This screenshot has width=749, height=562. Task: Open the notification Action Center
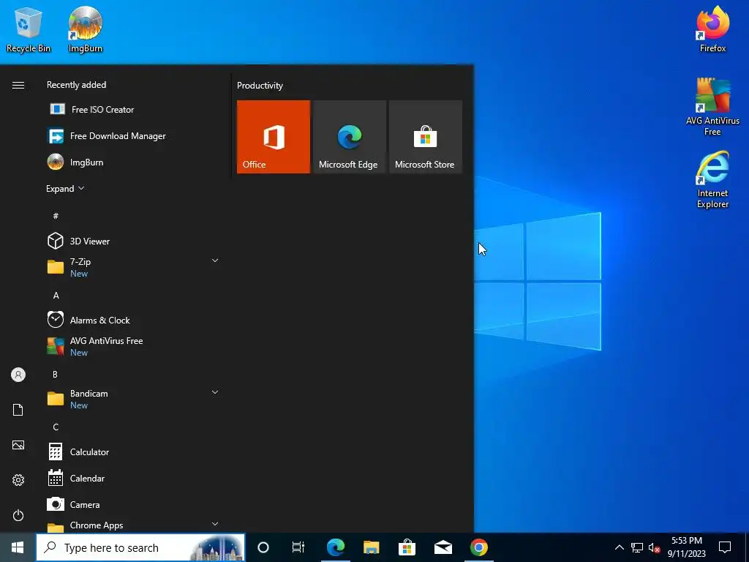725,547
